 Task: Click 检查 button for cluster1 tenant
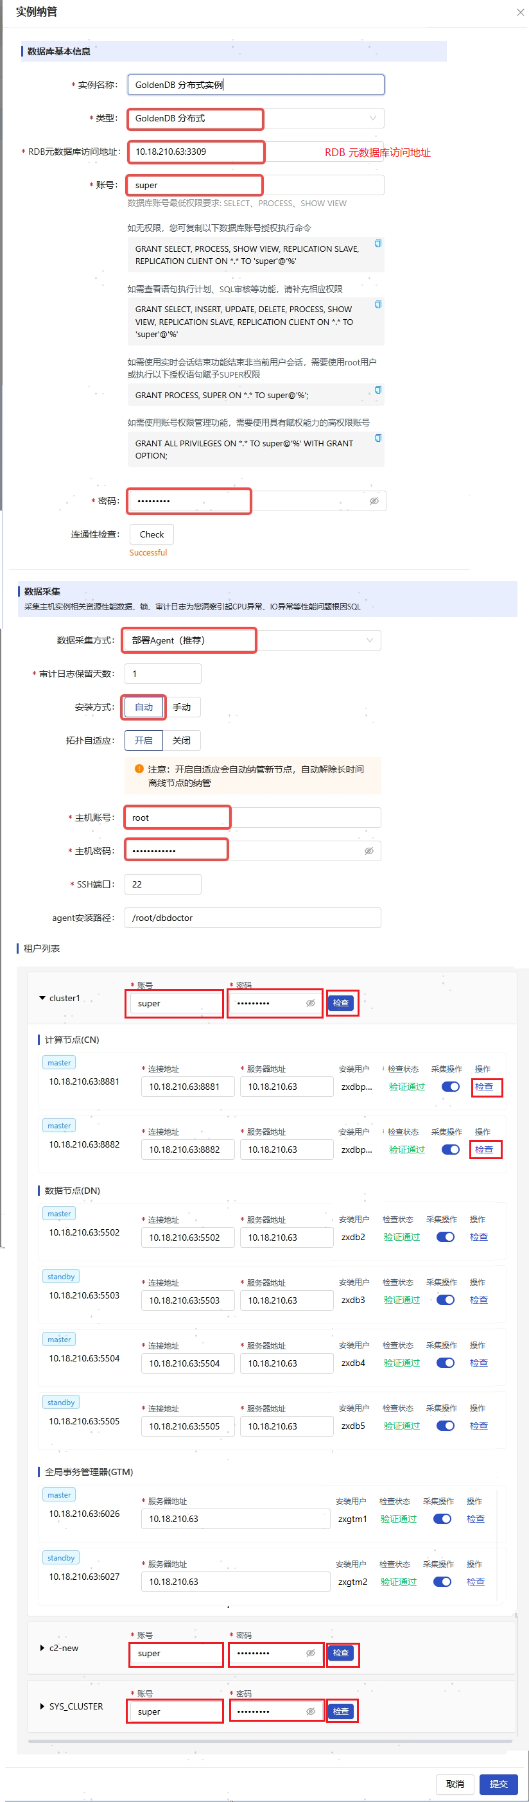(341, 1003)
